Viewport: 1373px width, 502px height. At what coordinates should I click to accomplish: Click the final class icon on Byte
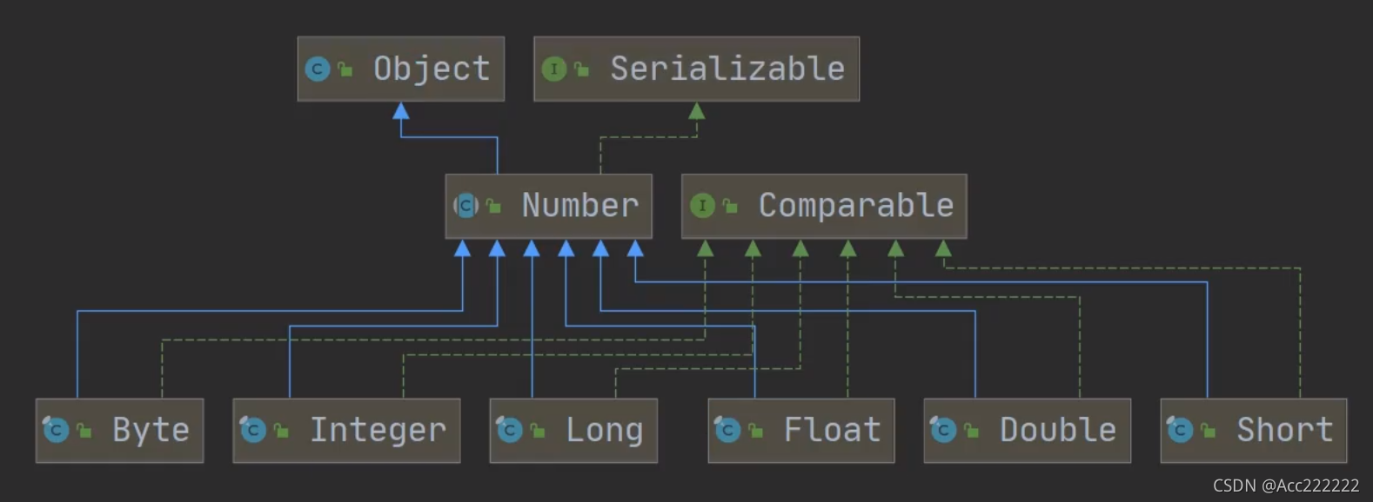[56, 429]
